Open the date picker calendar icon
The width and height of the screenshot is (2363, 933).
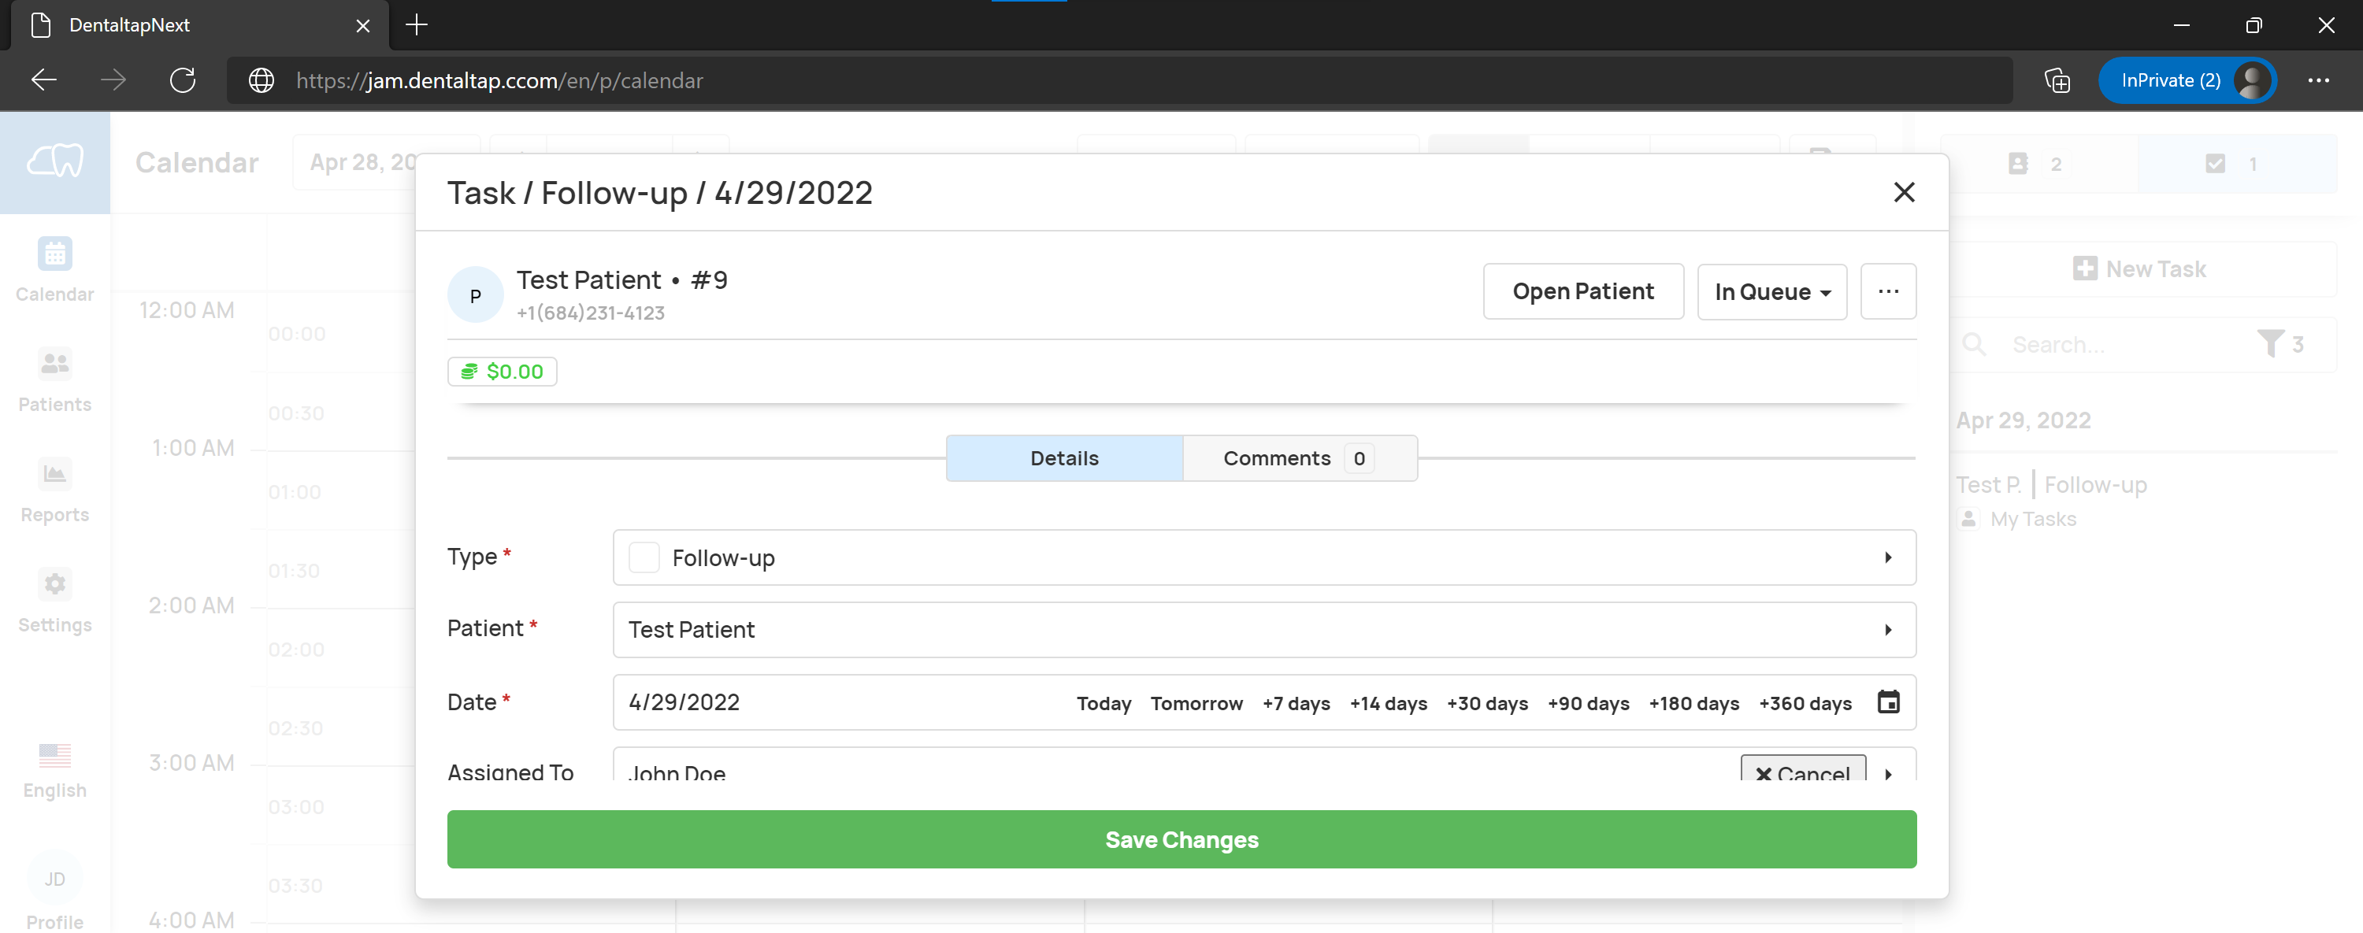(1888, 702)
